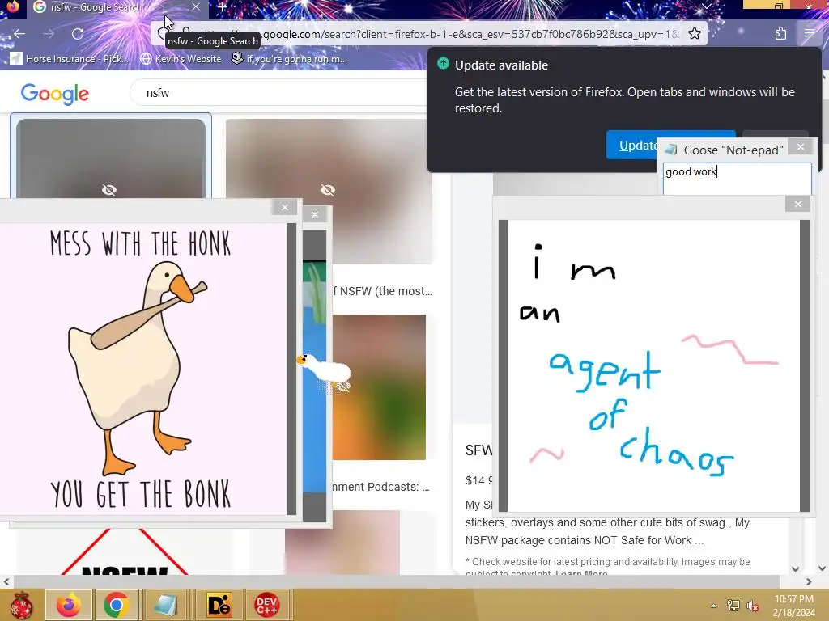Bookmark page with star icon
Viewport: 829px width, 621px height.
(x=694, y=34)
